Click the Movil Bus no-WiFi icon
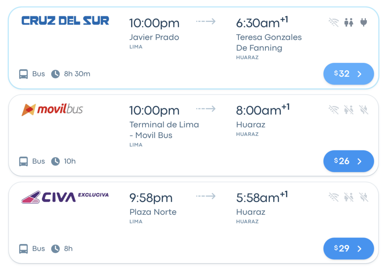 tap(334, 110)
